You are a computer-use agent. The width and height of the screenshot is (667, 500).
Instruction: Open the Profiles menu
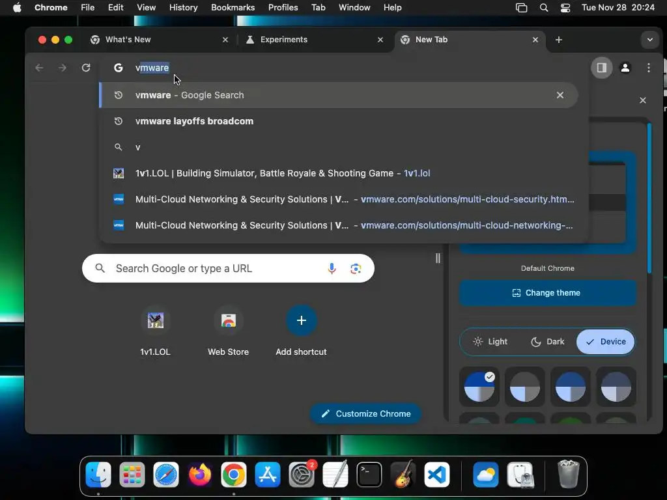point(283,8)
